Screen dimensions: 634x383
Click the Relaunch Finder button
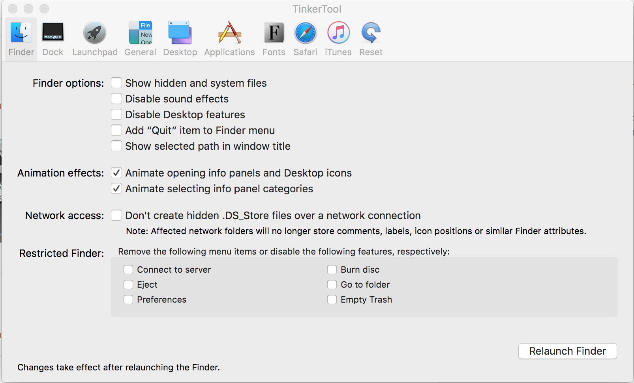(567, 351)
